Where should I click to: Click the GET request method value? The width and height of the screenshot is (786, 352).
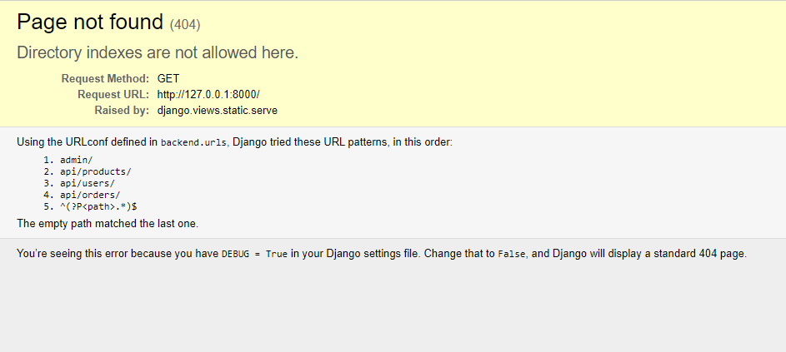(x=168, y=78)
